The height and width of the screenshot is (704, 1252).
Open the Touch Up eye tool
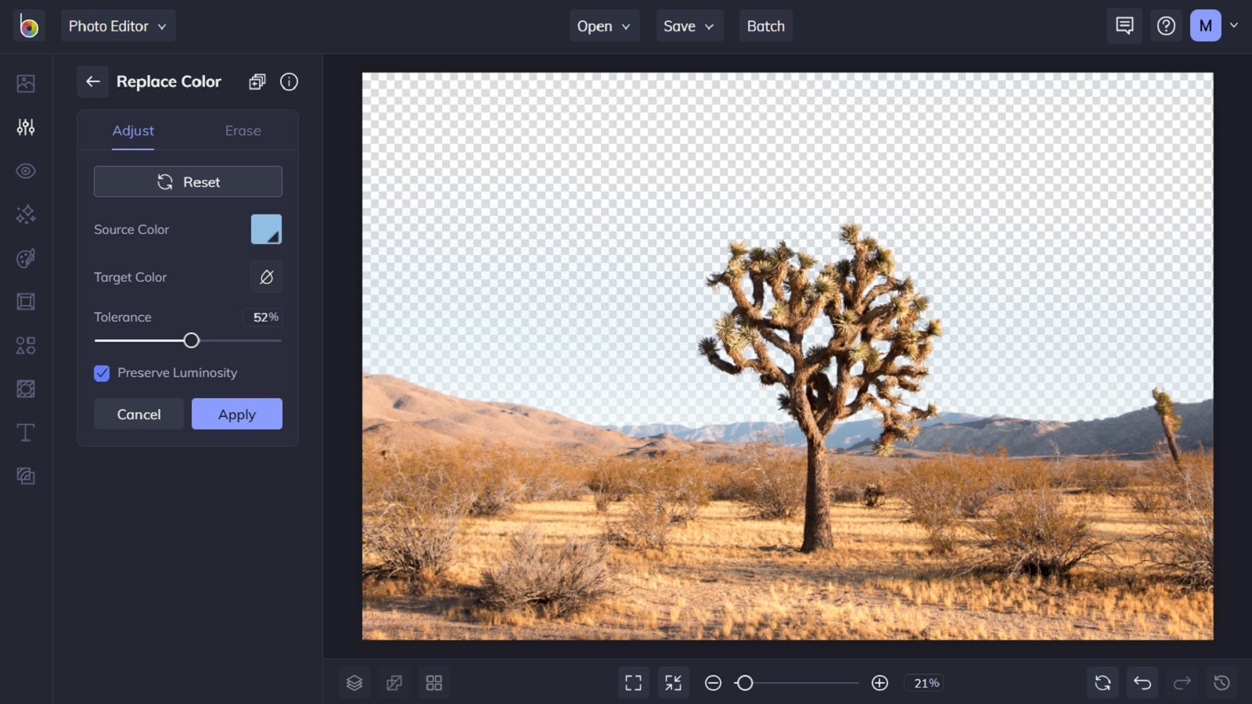(25, 171)
